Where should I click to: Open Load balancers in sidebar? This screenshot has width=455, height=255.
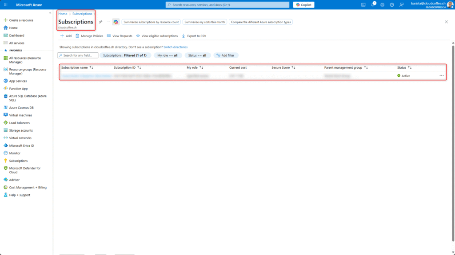click(x=16, y=123)
